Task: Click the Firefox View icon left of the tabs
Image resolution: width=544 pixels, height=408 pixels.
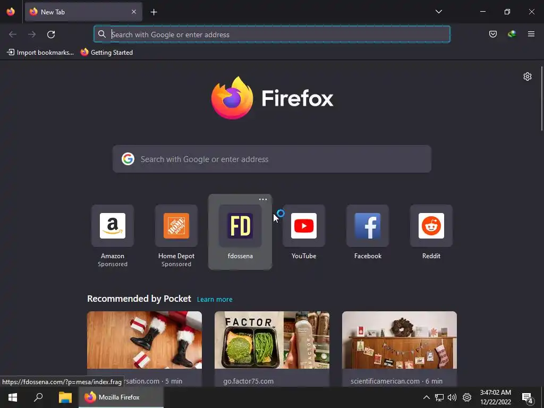Action: 11,12
